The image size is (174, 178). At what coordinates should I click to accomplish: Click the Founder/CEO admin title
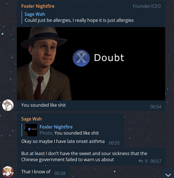(147, 6)
